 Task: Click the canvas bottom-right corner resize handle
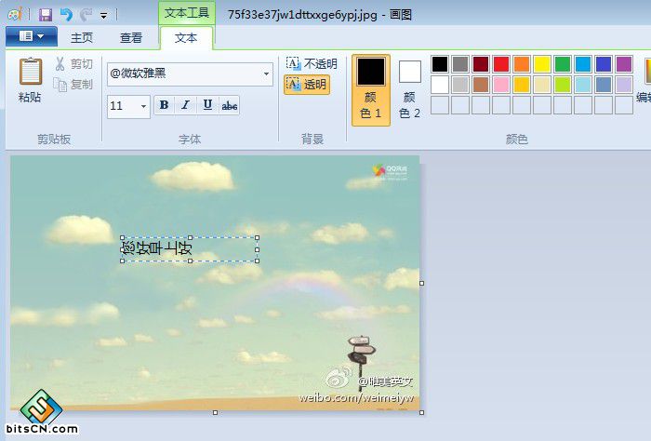pos(422,412)
